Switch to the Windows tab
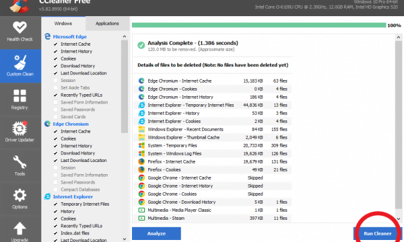 click(x=63, y=24)
